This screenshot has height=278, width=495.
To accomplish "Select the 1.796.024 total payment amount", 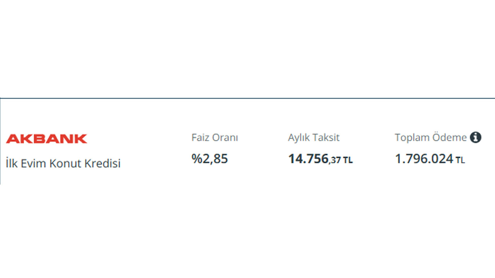I will click(x=424, y=159).
